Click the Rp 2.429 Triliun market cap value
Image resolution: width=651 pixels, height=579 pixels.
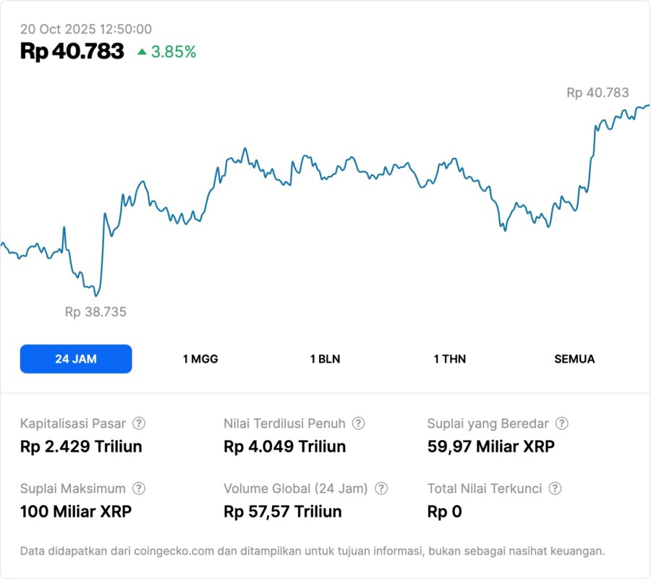point(81,447)
